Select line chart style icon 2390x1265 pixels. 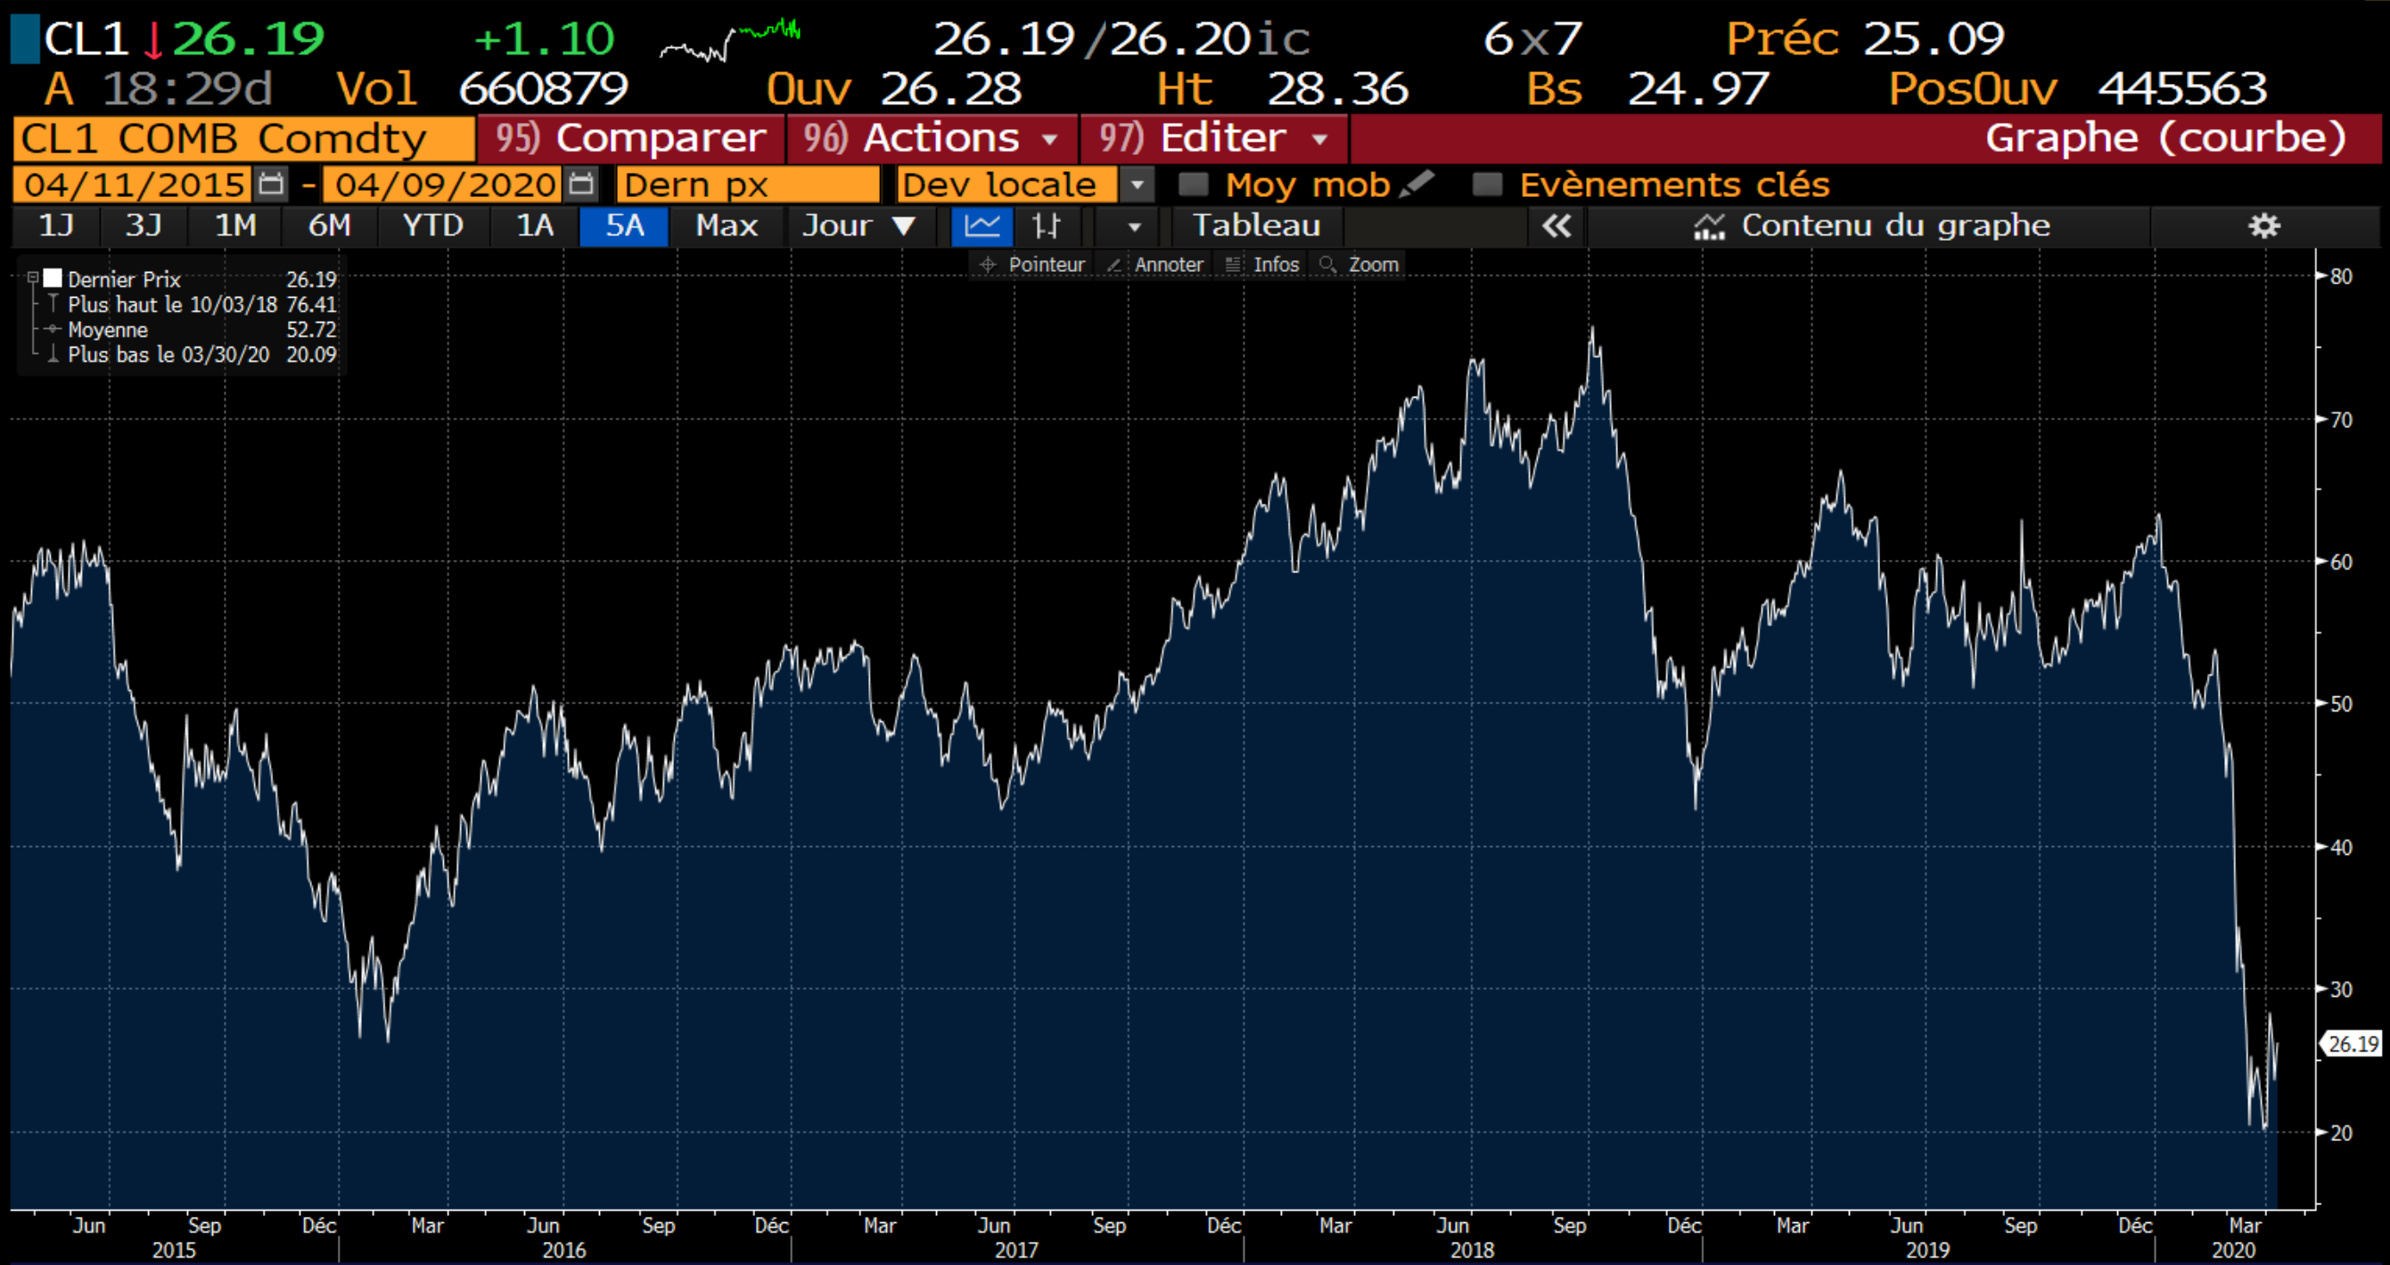(x=981, y=226)
